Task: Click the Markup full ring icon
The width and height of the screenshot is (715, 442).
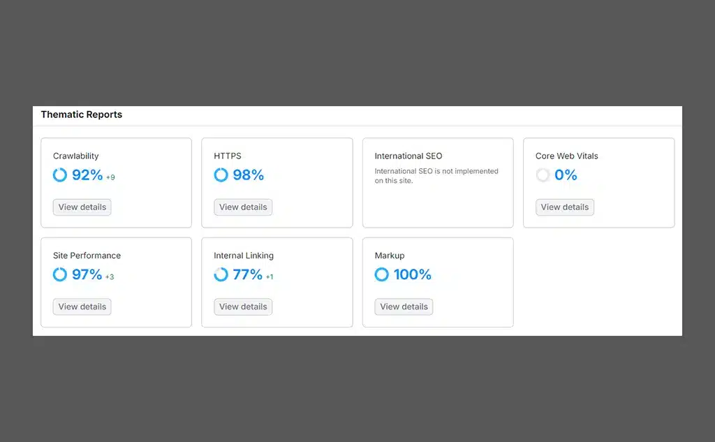Action: coord(382,274)
